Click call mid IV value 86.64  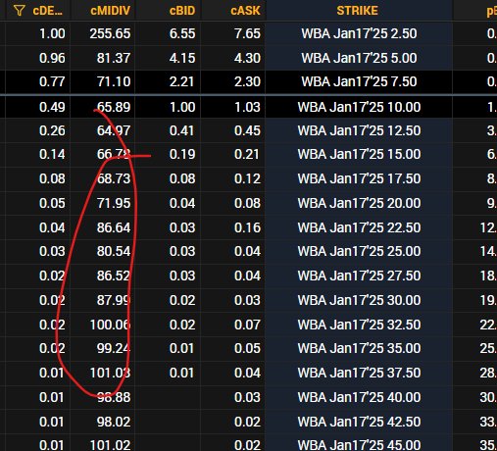[x=114, y=227]
